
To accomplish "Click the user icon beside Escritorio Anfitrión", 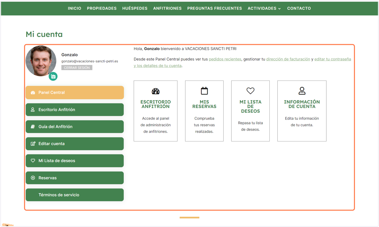I will pyautogui.click(x=33, y=110).
